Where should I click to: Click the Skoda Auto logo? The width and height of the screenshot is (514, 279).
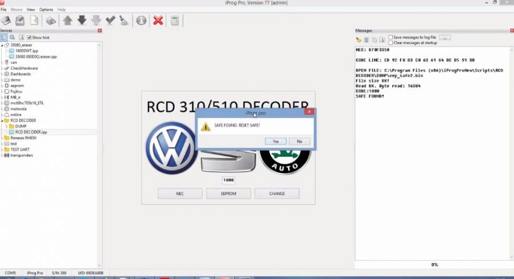[x=284, y=162]
